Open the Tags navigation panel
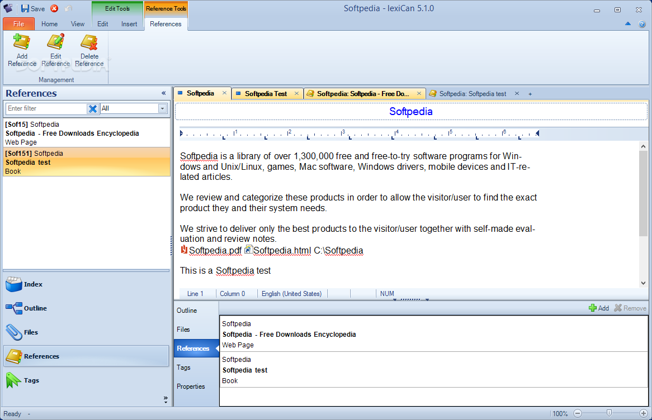 pos(87,380)
